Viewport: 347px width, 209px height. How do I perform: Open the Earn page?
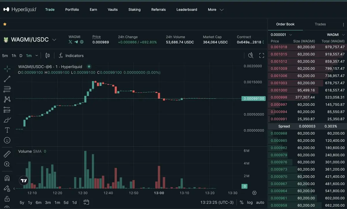(93, 10)
